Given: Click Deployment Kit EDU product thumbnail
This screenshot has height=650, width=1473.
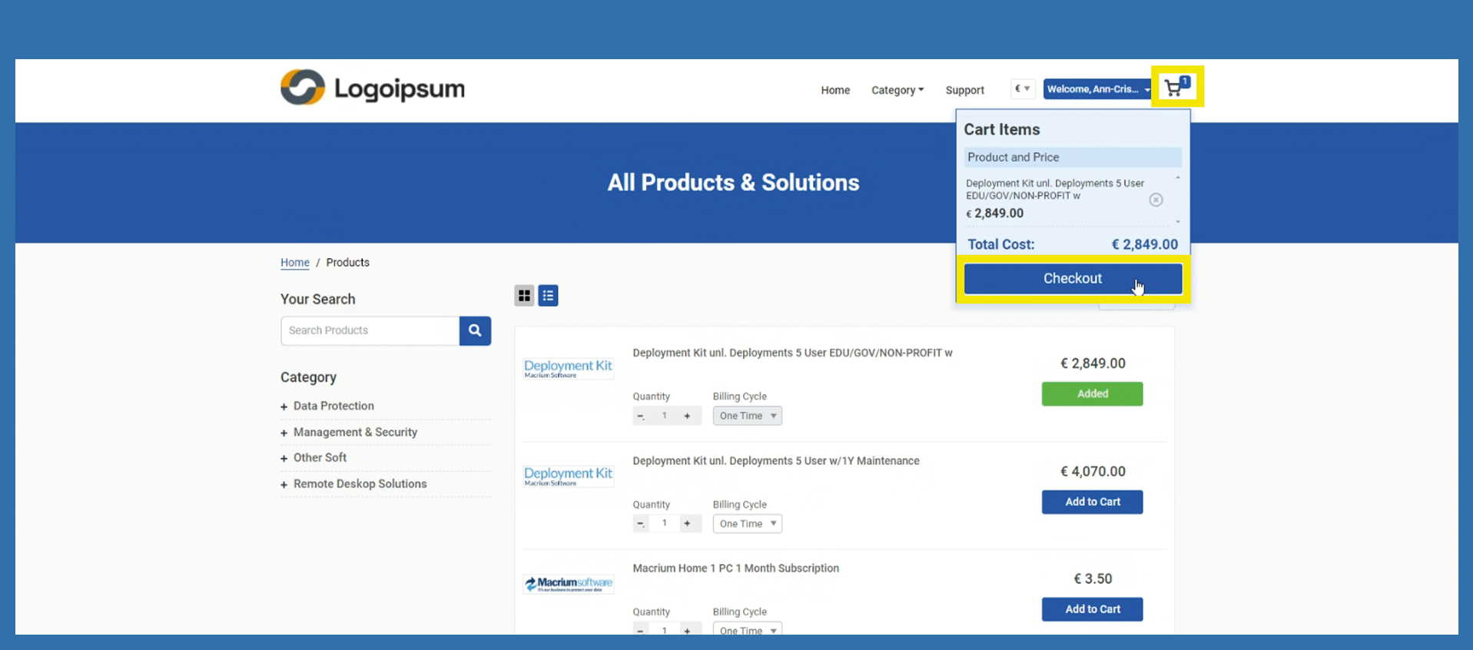Looking at the screenshot, I should coord(568,368).
